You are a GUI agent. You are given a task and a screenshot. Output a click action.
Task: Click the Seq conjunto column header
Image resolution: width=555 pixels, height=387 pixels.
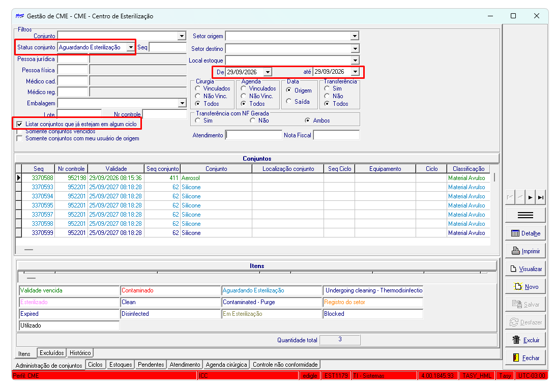162,169
